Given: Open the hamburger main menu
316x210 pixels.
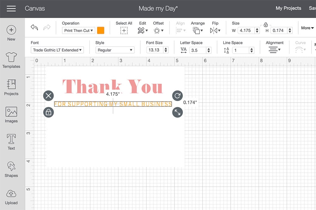Looking at the screenshot, I should (11, 9).
